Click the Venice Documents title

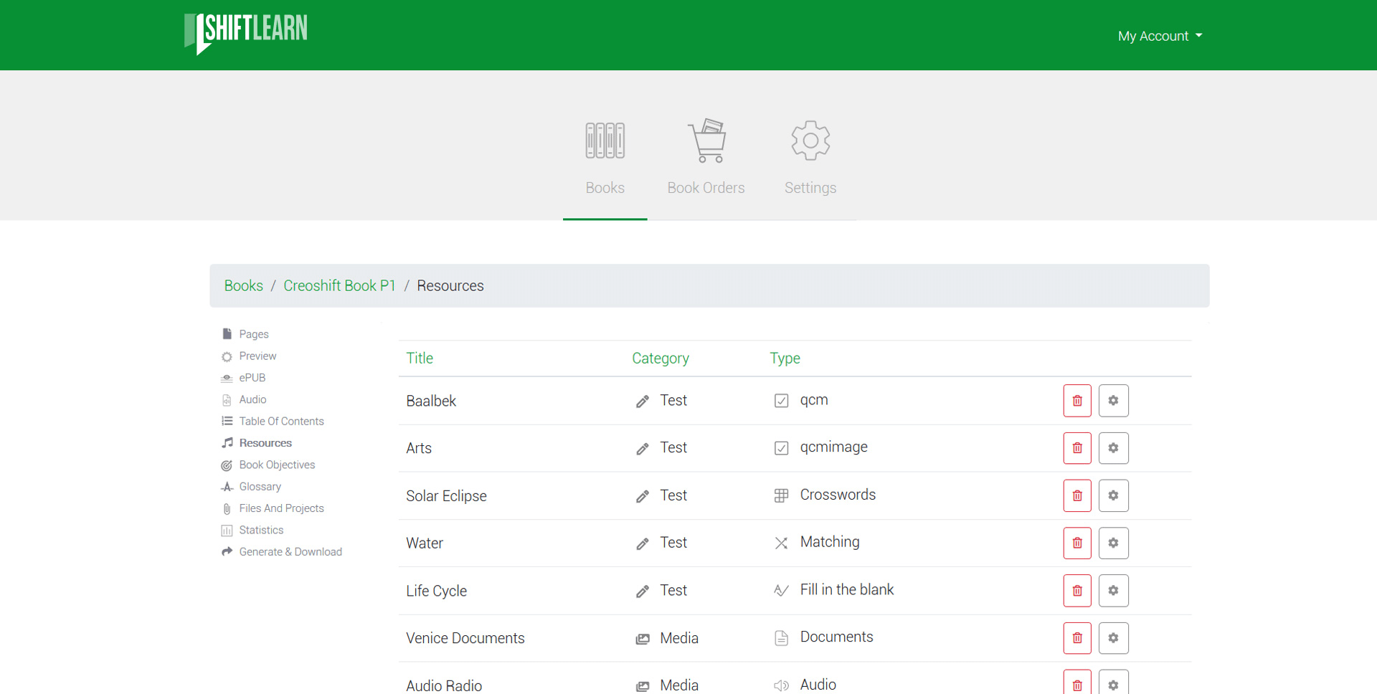pos(465,638)
